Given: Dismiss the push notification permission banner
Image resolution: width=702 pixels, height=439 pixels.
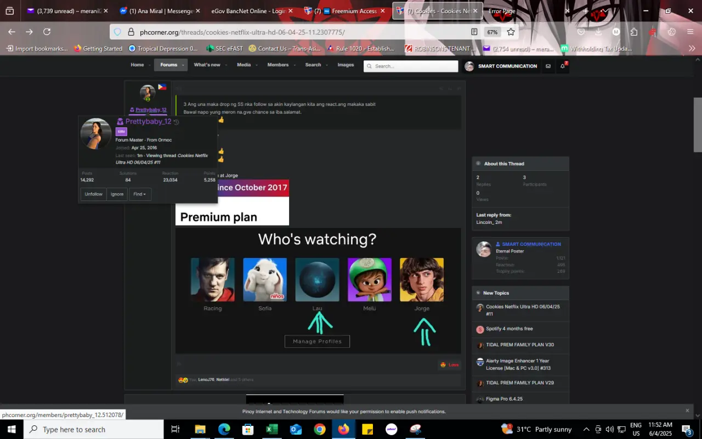Looking at the screenshot, I should (x=687, y=410).
